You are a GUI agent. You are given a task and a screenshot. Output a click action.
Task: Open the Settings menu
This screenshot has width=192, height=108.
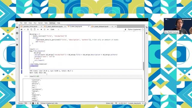52,23
